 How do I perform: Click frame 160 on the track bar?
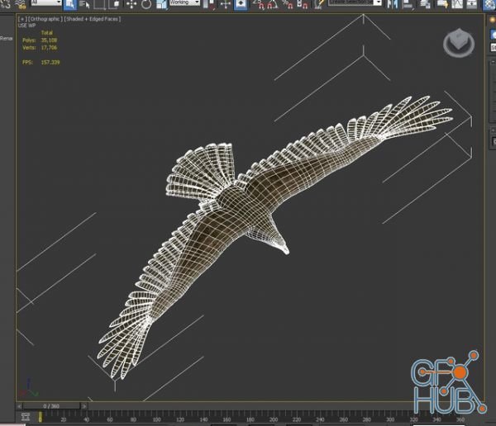(227, 419)
